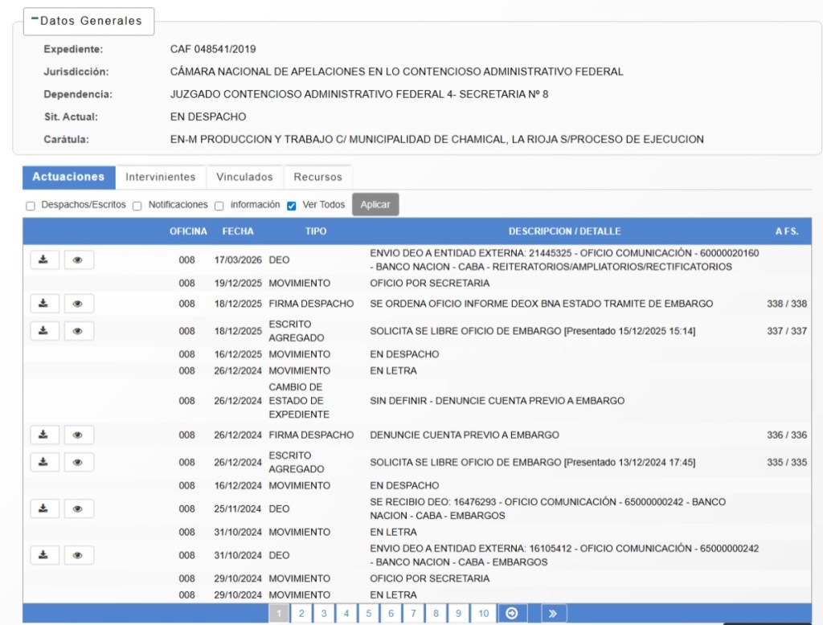Go to page 5
823x625 pixels.
coord(368,613)
